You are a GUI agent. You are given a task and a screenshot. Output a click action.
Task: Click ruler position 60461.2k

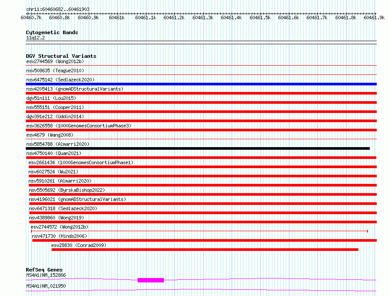[x=174, y=18]
